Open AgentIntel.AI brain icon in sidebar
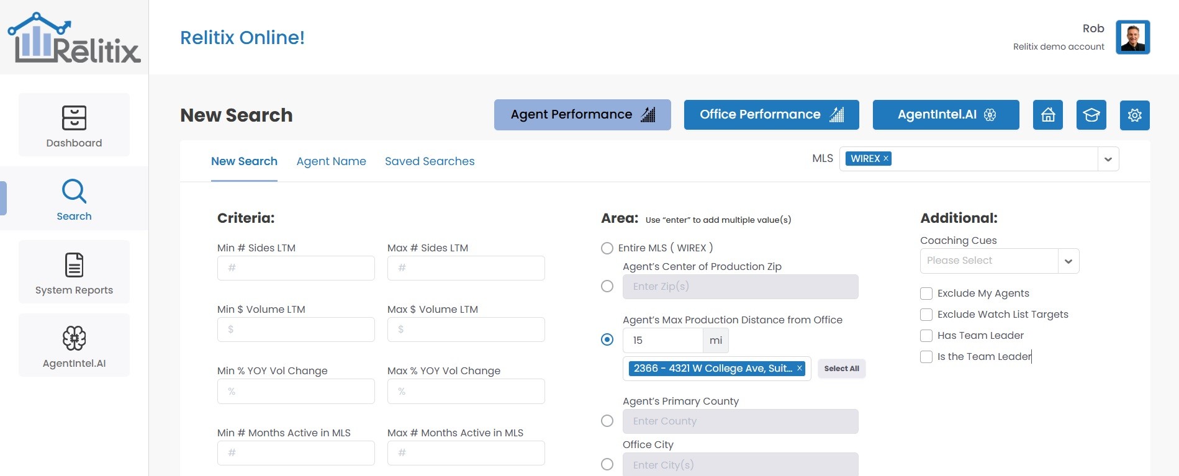1179x476 pixels. click(x=74, y=338)
